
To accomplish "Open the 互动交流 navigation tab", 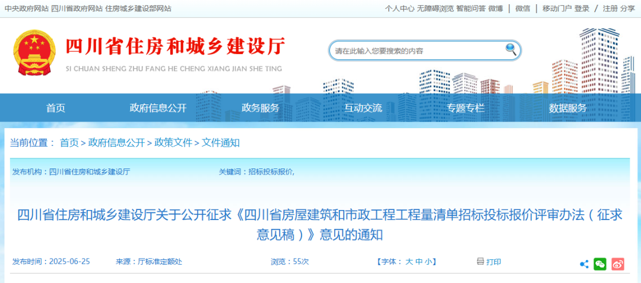I will click(363, 108).
